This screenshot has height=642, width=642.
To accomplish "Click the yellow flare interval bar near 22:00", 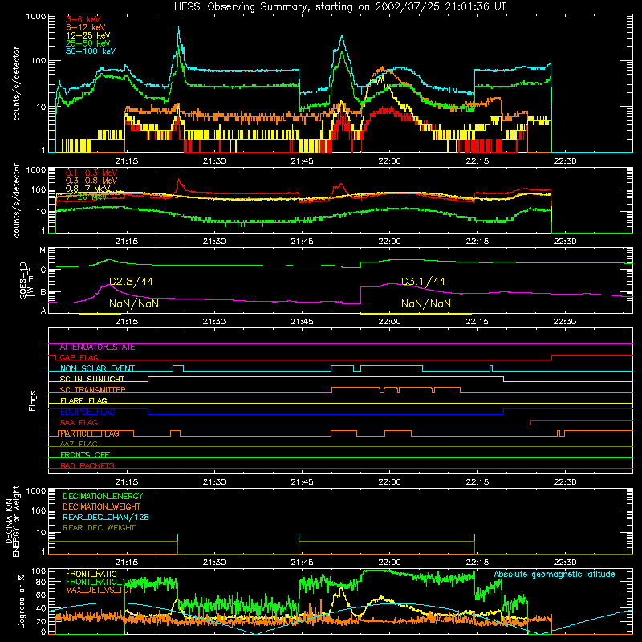I will point(416,314).
